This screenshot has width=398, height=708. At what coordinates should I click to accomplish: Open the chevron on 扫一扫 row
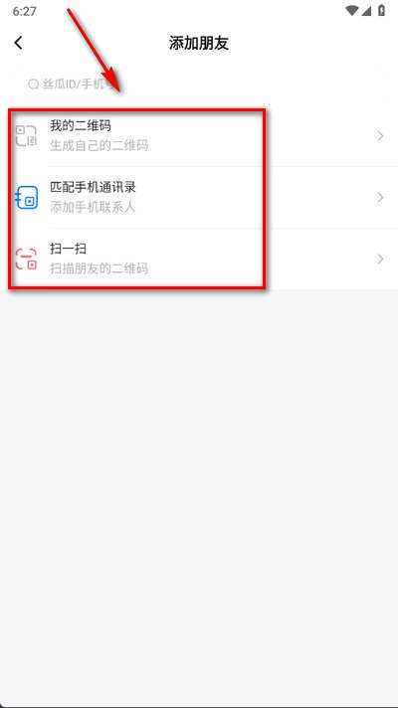click(381, 259)
